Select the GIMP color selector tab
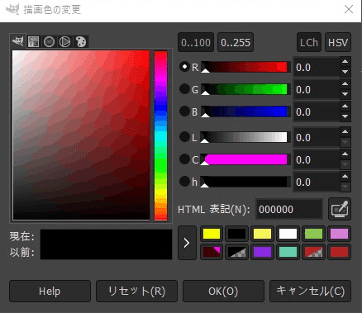Screen dimensions: 362x313 pos(17,41)
